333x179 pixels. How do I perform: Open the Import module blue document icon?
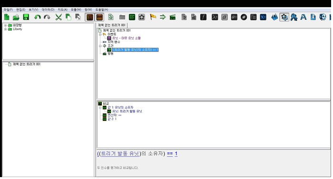313,17
